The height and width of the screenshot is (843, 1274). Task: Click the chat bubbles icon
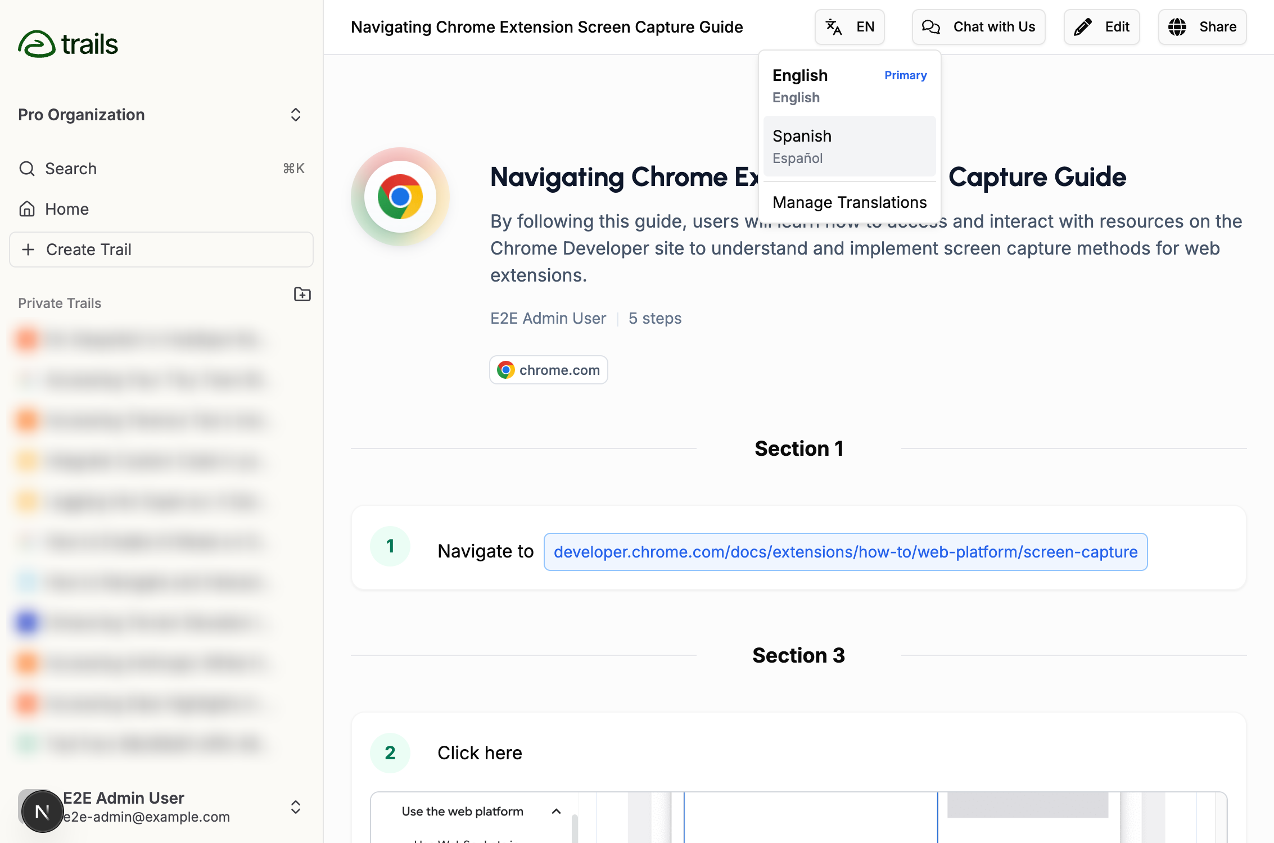931,27
